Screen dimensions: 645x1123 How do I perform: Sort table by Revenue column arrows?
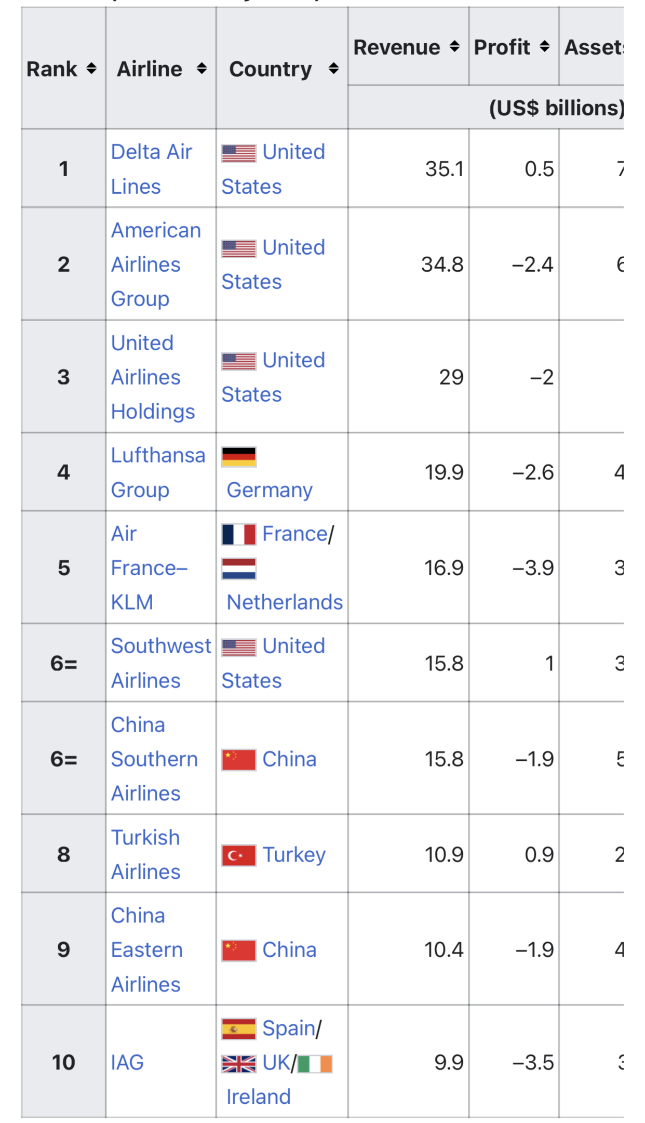coord(454,47)
